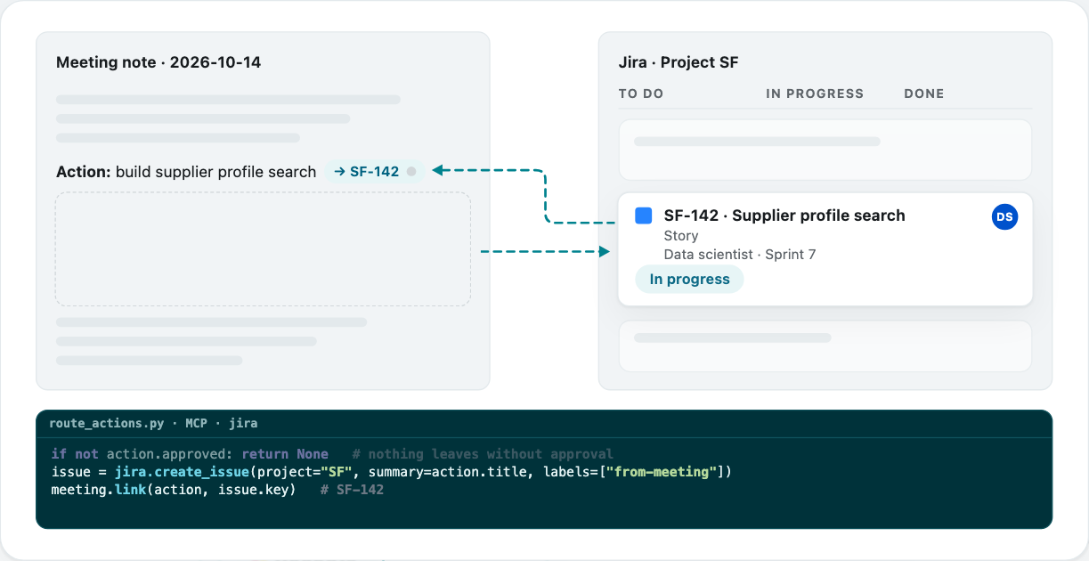The width and height of the screenshot is (1089, 561).
Task: Click the Story issue type label
Action: tap(681, 236)
